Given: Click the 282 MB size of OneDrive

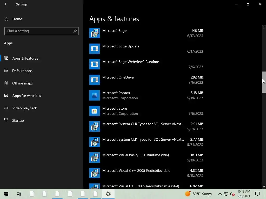Looking at the screenshot, I should [x=197, y=77].
